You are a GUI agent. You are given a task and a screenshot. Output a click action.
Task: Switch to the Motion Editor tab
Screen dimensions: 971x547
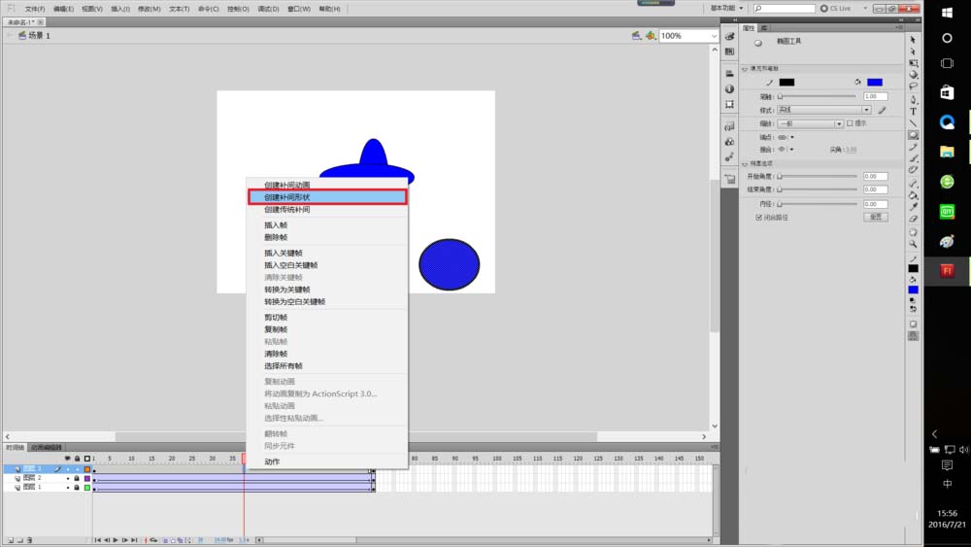coord(47,447)
